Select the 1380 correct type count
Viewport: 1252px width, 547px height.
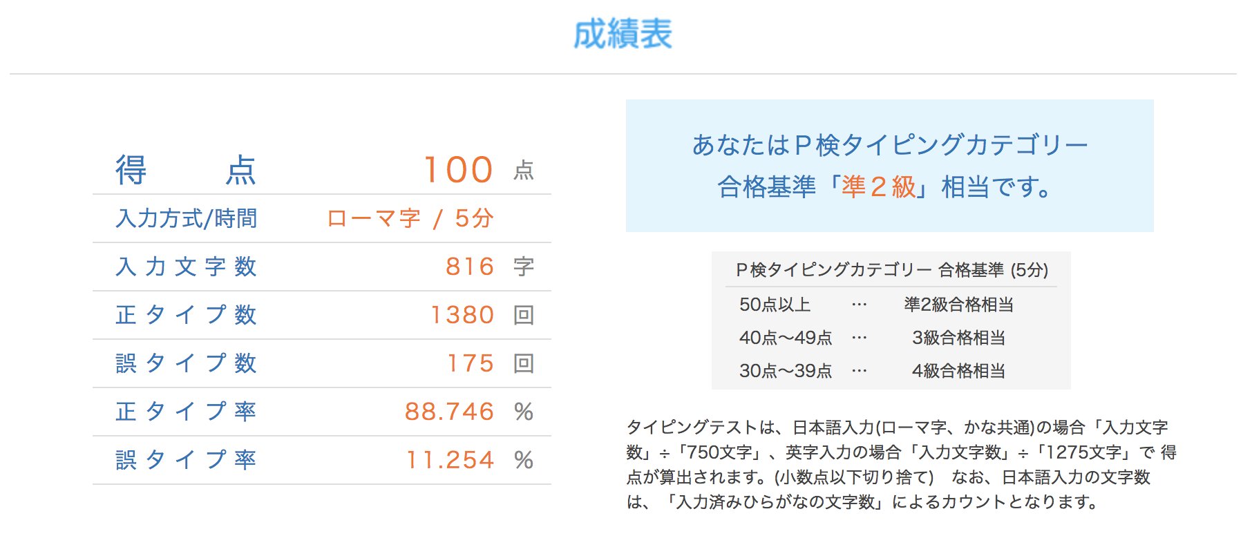pyautogui.click(x=462, y=315)
